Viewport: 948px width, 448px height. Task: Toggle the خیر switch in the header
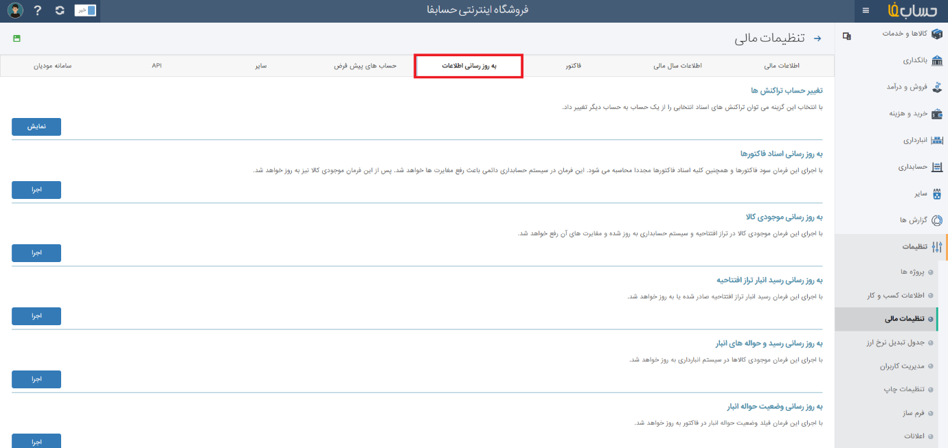[x=85, y=11]
